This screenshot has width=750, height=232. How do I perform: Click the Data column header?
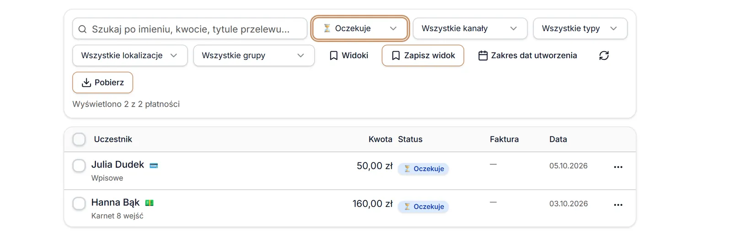(x=558, y=139)
